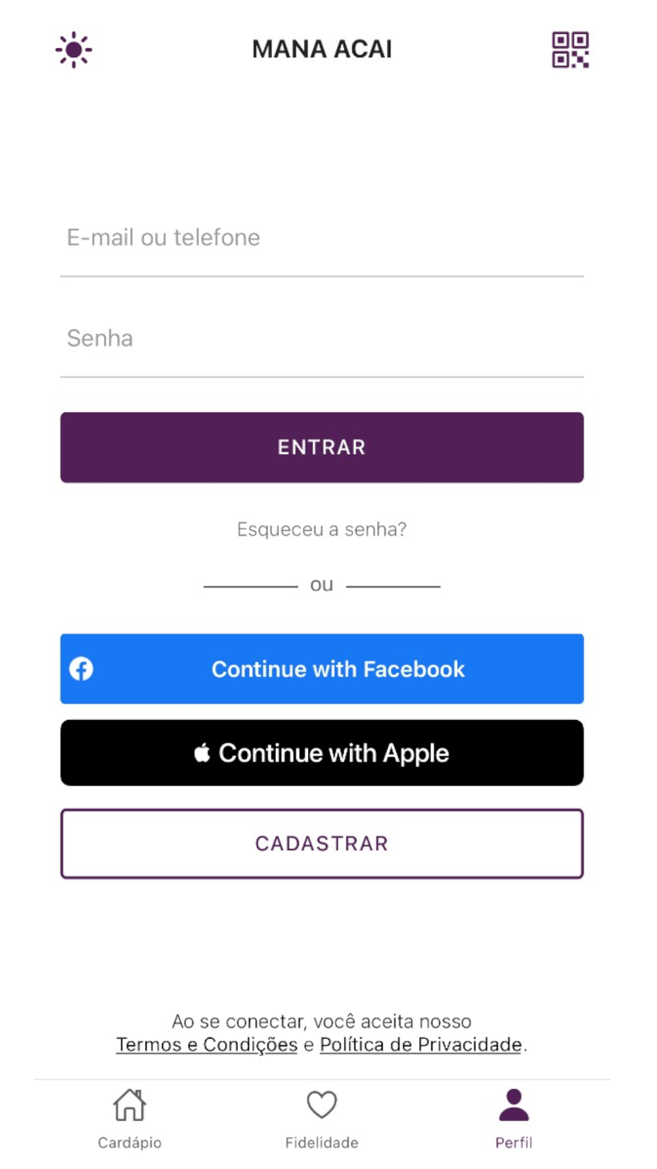This screenshot has width=657, height=1169.
Task: Select the Perfil tab label
Action: 514,1143
